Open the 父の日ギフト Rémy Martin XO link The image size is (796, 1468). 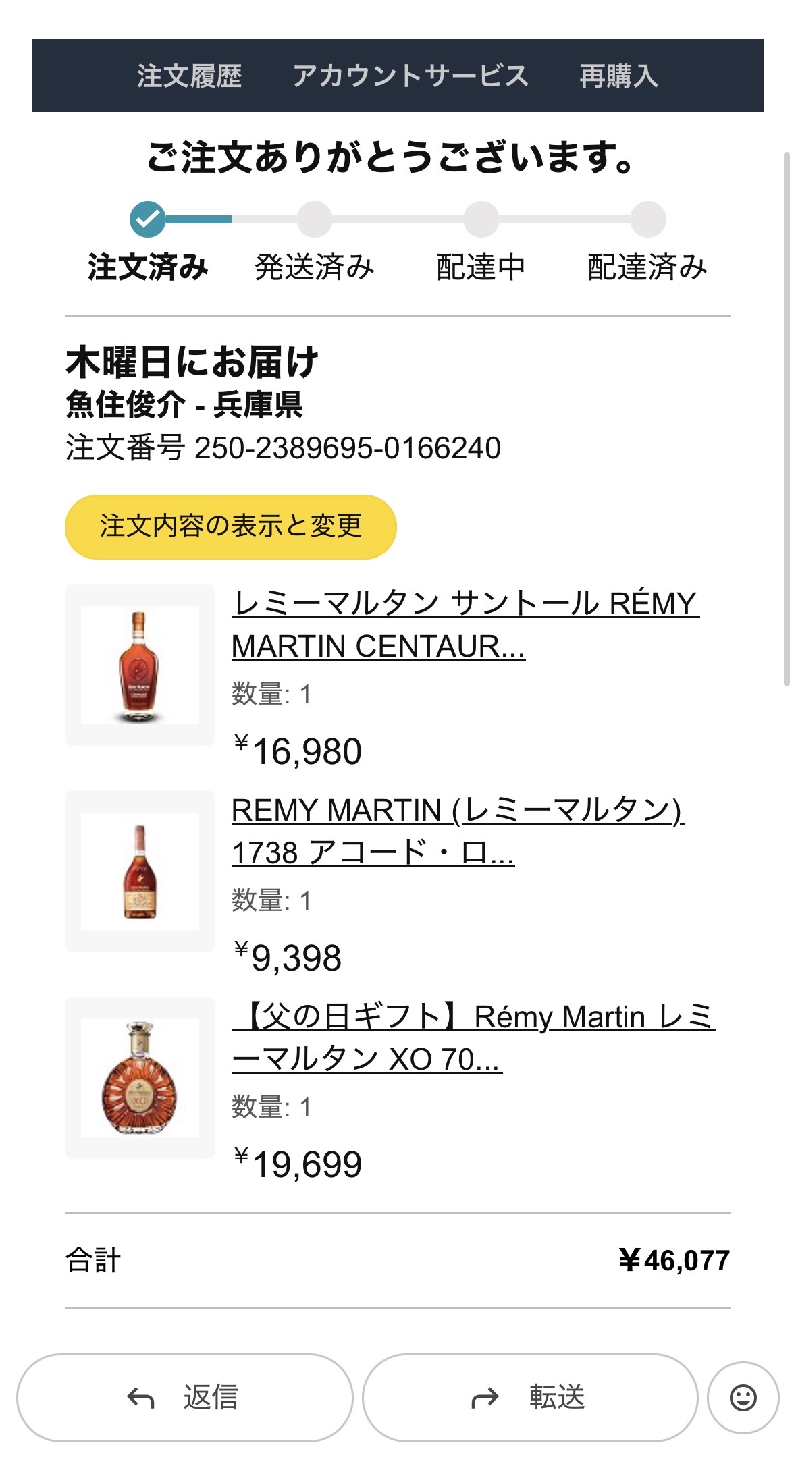click(473, 1037)
